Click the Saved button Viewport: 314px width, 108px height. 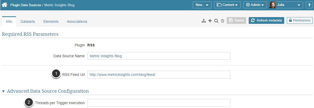click(236, 20)
